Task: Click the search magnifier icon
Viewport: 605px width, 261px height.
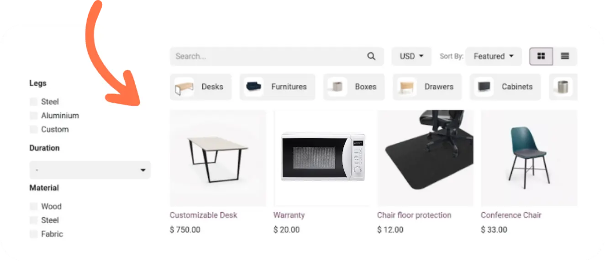Action: tap(371, 56)
